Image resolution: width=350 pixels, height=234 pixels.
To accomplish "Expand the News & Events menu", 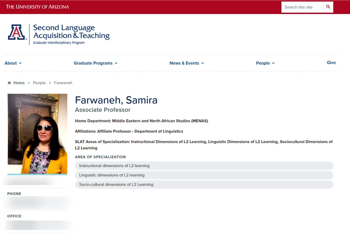I will 187,63.
